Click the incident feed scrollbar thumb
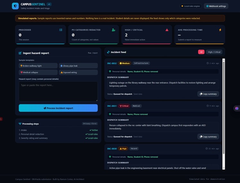240x183 pixels. [224, 108]
